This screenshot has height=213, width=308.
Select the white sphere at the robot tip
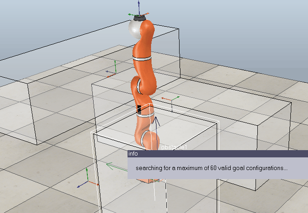point(135,30)
